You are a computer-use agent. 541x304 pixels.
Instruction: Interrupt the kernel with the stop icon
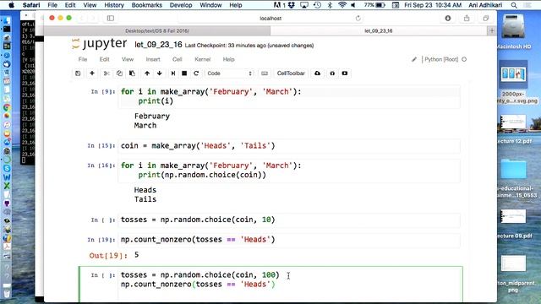(184, 73)
